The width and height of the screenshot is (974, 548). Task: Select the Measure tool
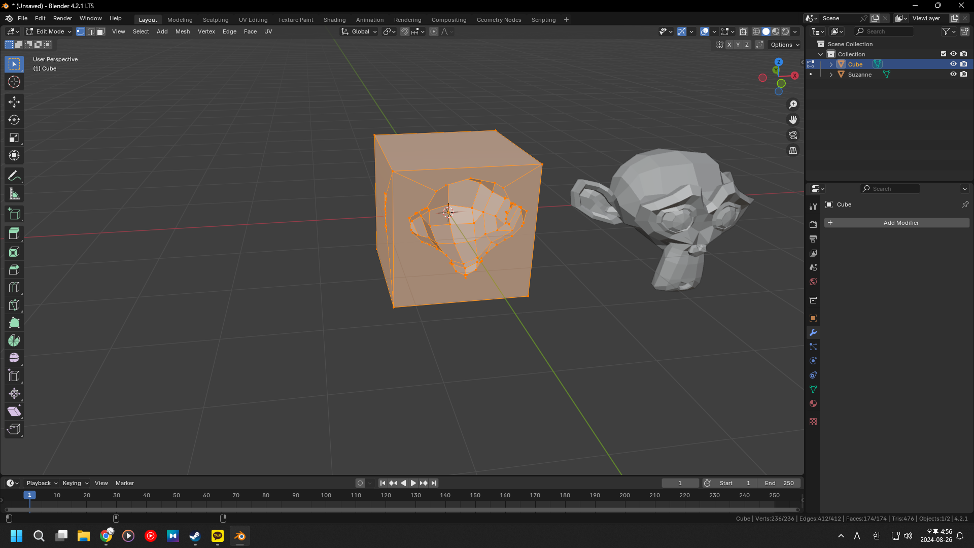[x=14, y=194]
